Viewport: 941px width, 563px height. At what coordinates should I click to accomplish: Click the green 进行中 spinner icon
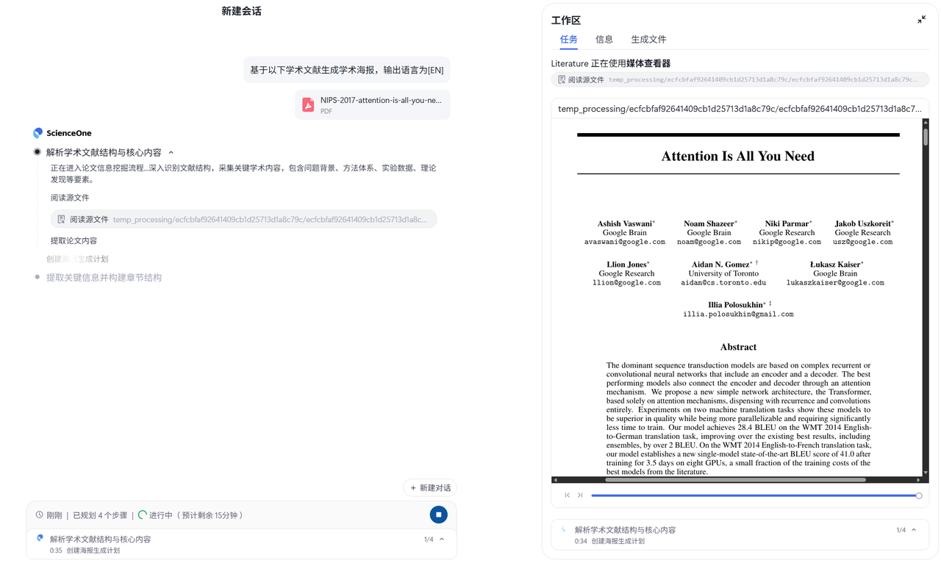click(144, 514)
